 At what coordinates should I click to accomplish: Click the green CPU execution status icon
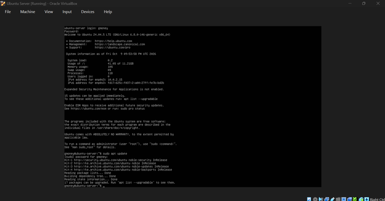[x=355, y=199]
